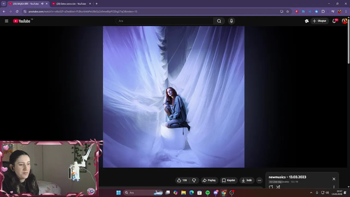Screen dimensions: 350x197
Task: Open volume control in system tray
Action: (x=327, y=193)
